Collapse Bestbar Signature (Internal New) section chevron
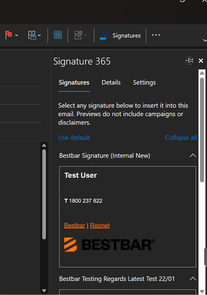 193,156
